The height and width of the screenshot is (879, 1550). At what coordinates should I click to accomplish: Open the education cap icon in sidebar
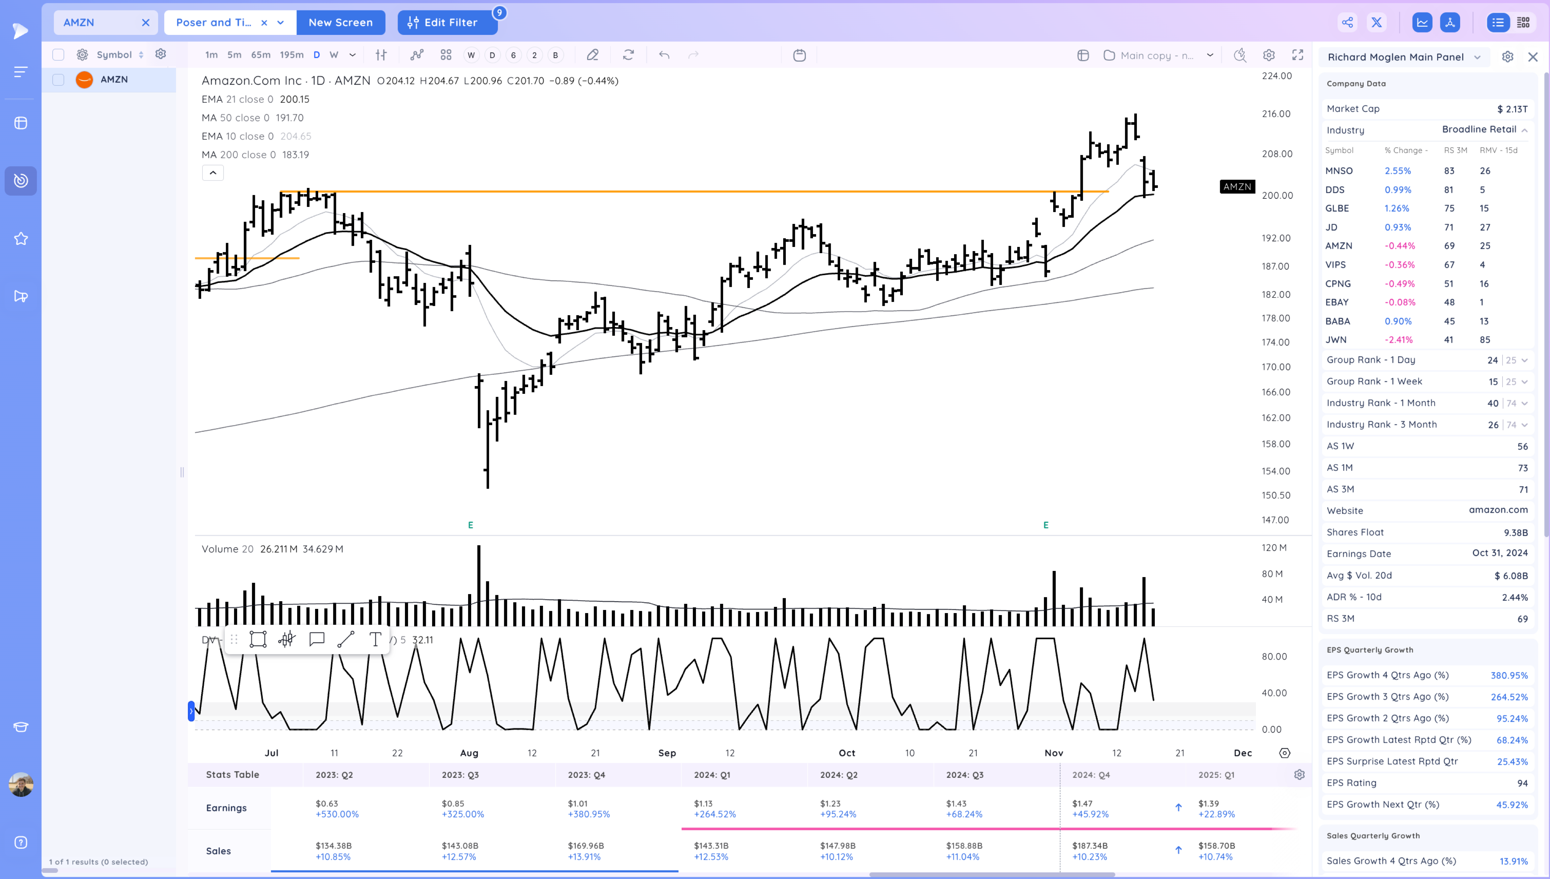click(21, 727)
